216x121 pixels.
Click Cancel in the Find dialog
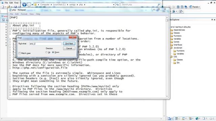(x=69, y=48)
